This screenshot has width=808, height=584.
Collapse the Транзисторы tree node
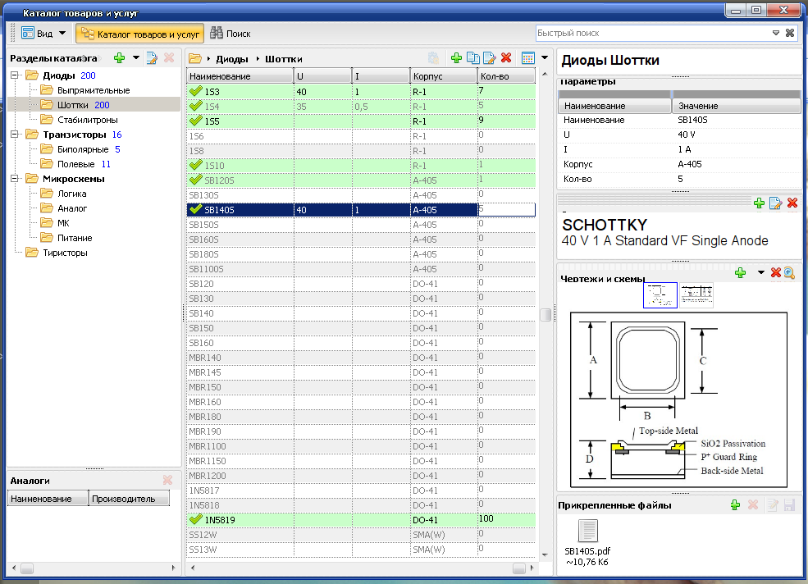[15, 135]
